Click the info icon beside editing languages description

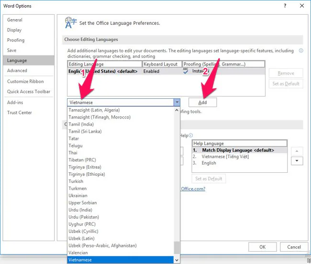[301, 51]
